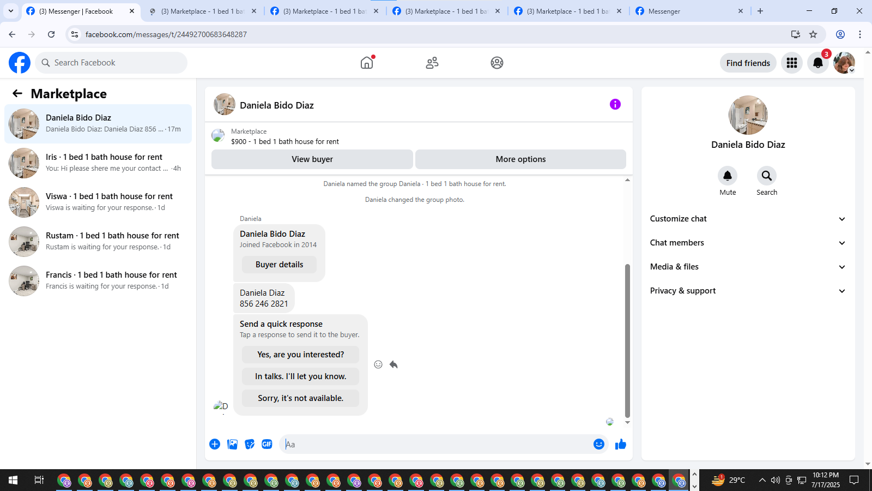Expand the Privacy & support section

click(x=748, y=291)
